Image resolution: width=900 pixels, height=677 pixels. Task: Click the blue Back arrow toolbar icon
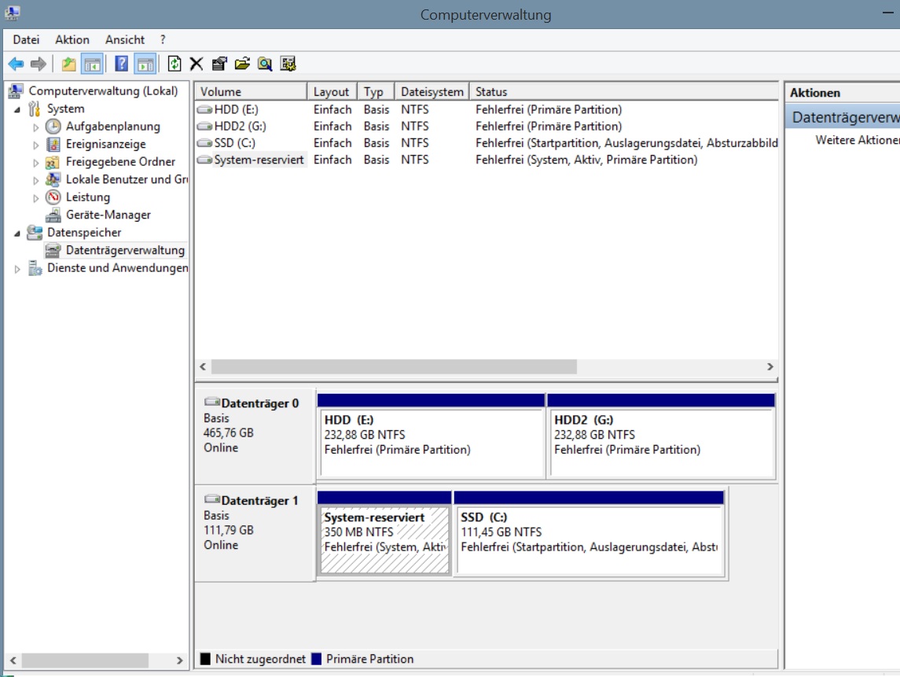16,64
